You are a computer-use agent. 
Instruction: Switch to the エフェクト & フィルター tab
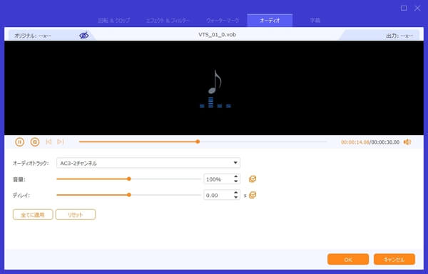pyautogui.click(x=168, y=21)
